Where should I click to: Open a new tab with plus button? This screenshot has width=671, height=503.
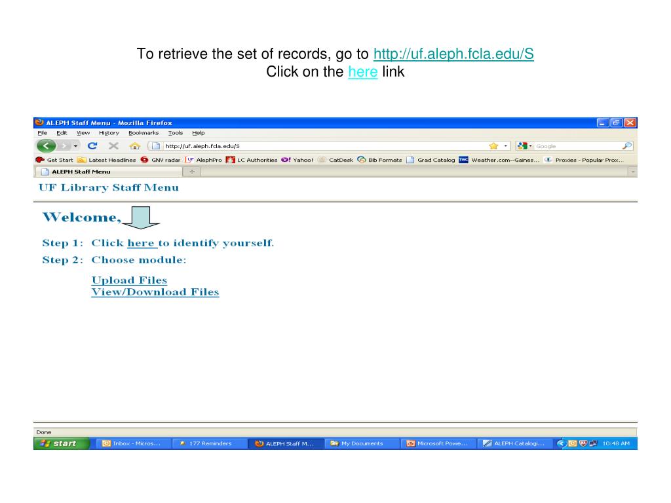[x=192, y=172]
